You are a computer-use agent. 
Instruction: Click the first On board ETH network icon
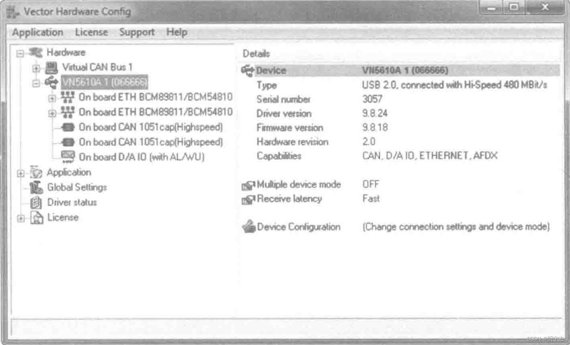pyautogui.click(x=68, y=97)
